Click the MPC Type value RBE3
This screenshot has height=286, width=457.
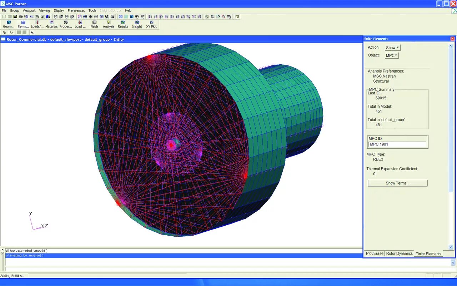click(378, 159)
